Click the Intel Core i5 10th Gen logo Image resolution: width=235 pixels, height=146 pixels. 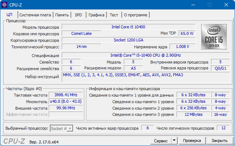214,37
